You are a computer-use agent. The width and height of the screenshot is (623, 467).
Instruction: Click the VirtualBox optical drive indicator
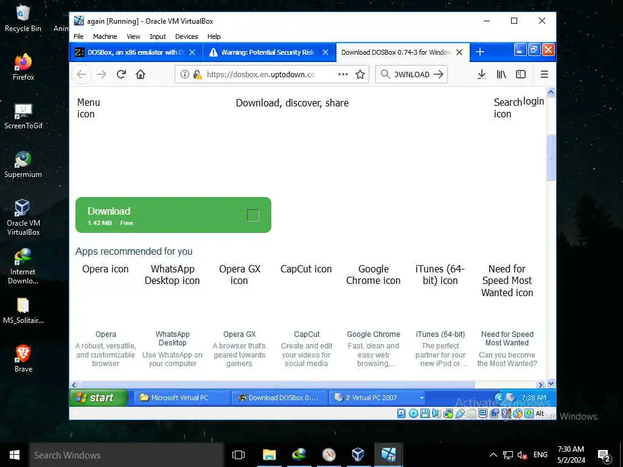click(x=413, y=413)
